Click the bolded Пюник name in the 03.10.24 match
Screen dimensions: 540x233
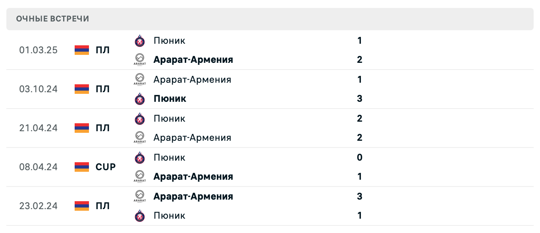click(170, 98)
